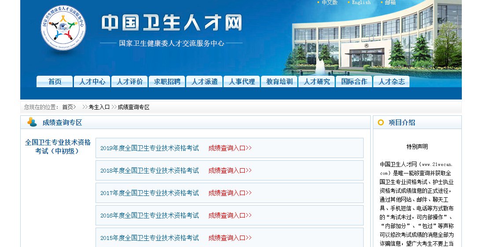Click the 考生入口 breadcrumb link
Screen dimensions: 479x247
tap(99, 107)
